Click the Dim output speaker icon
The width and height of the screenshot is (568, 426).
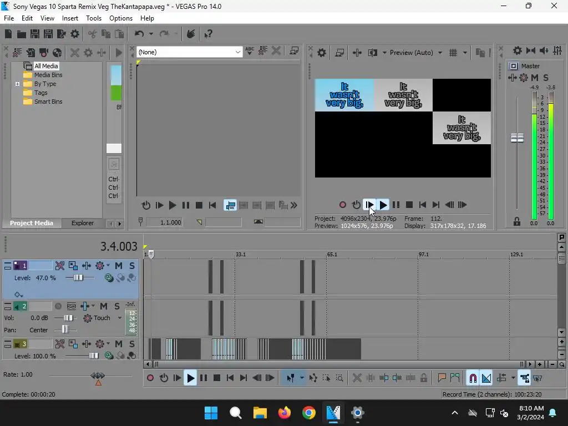(x=544, y=50)
